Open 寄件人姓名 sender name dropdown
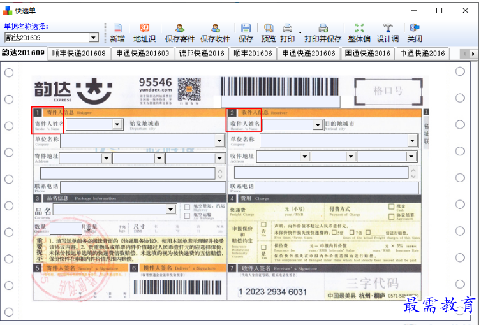The width and height of the screenshot is (481, 325). click(117, 124)
